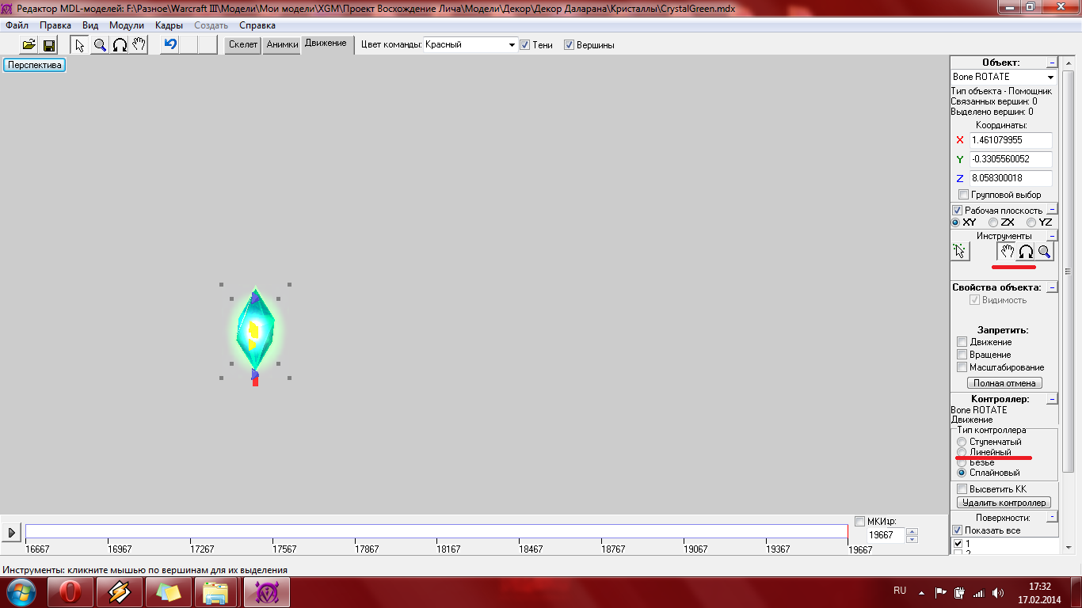Open the Цвет команды Красный dropdown
Image resolution: width=1082 pixels, height=608 pixels.
[471, 45]
